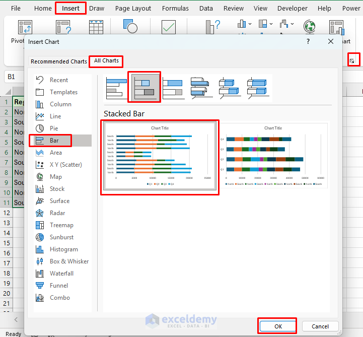Select the Stock chart category

tap(62, 189)
